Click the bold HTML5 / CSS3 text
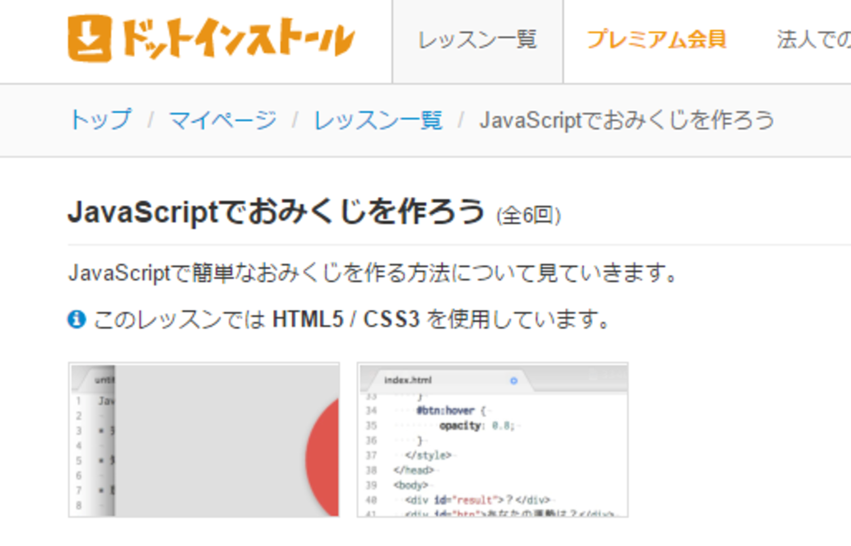 [346, 319]
